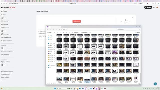160x90 pixels.
Task: Open Справочник блогера in Studio sidebar
Action: click(x=7, y=41)
